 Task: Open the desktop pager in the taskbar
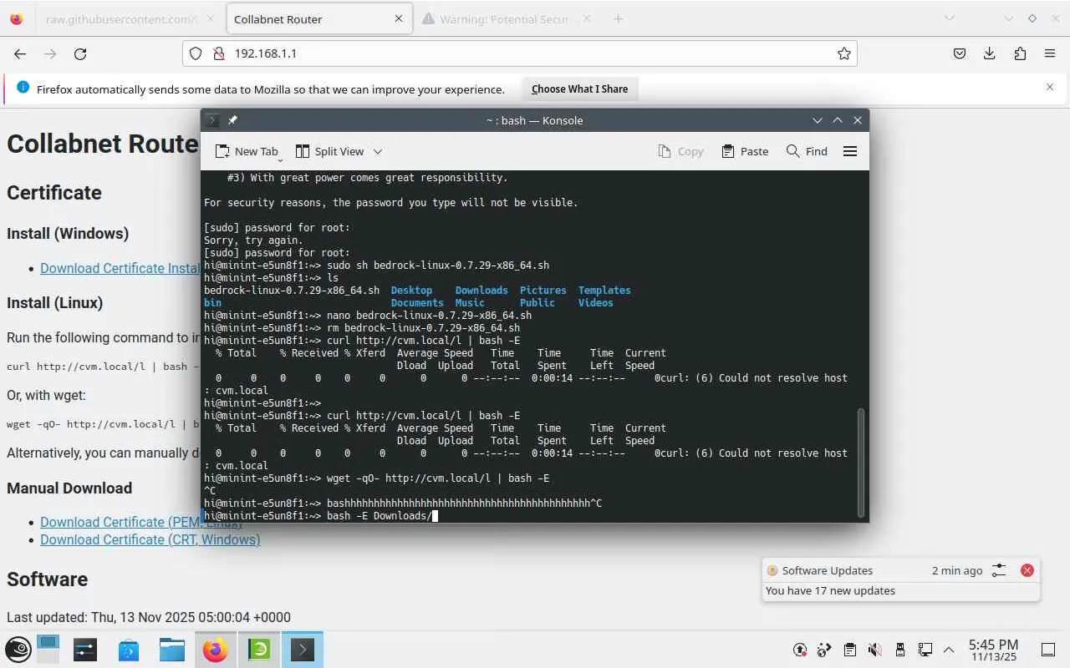tap(48, 650)
